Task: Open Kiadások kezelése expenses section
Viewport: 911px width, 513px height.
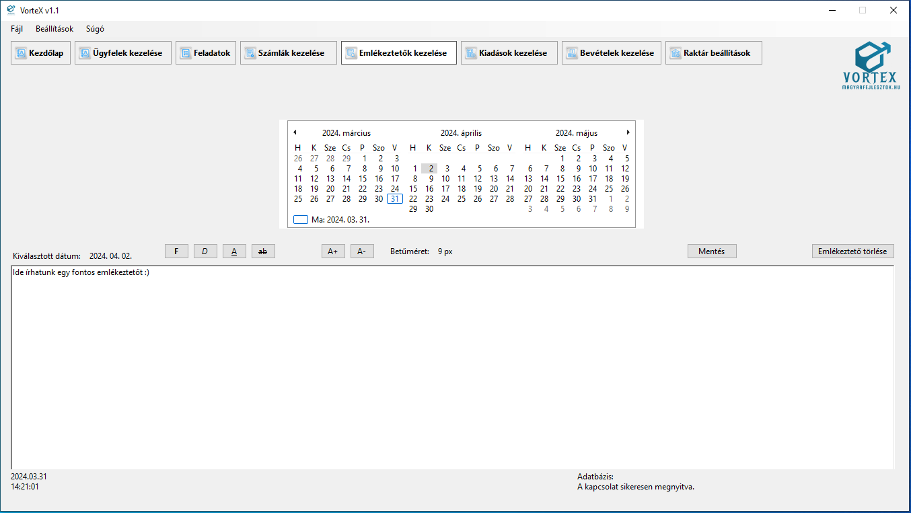Action: tap(509, 53)
